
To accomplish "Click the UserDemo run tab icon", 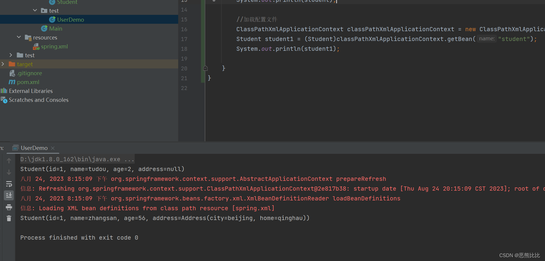I will click(x=15, y=148).
